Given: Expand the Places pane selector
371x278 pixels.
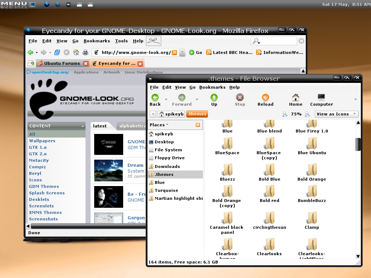Looking at the screenshot, I should [x=159, y=125].
